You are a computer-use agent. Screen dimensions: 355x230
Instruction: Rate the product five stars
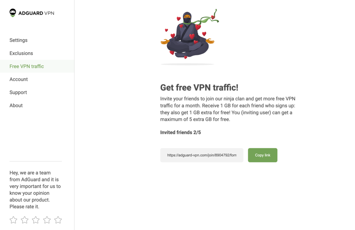(58, 220)
